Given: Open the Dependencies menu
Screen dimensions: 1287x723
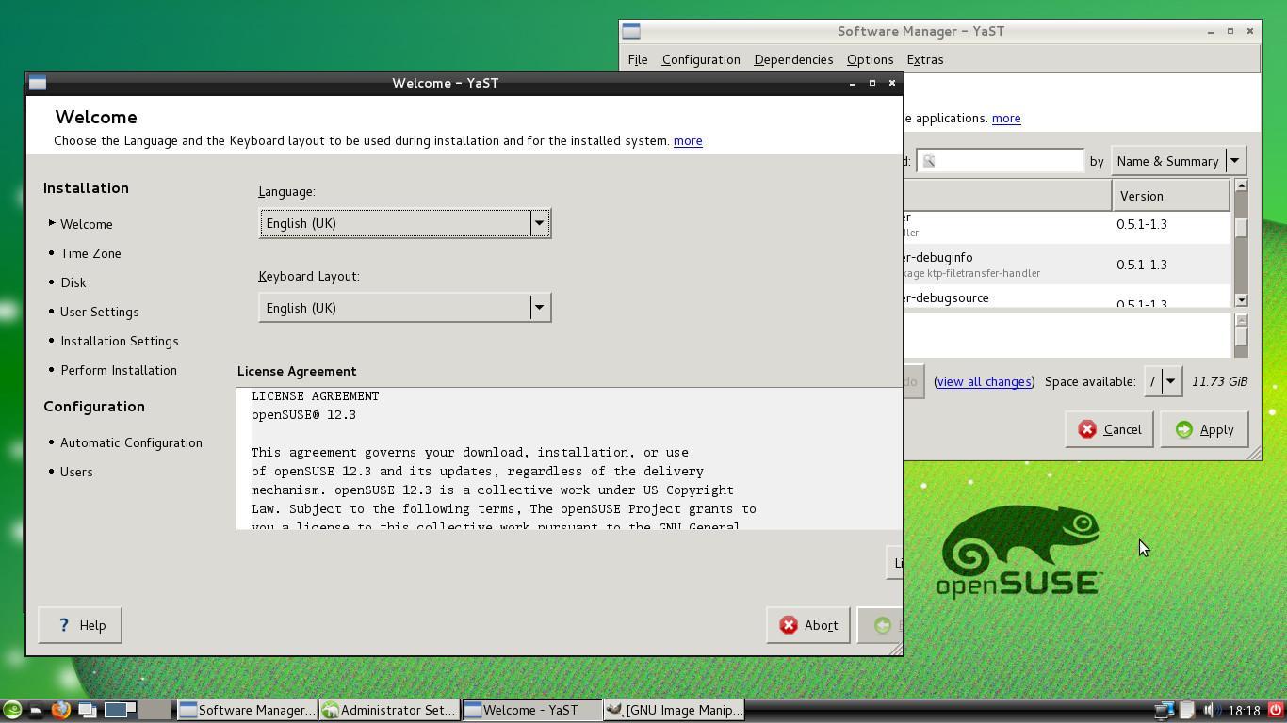Looking at the screenshot, I should pos(793,59).
